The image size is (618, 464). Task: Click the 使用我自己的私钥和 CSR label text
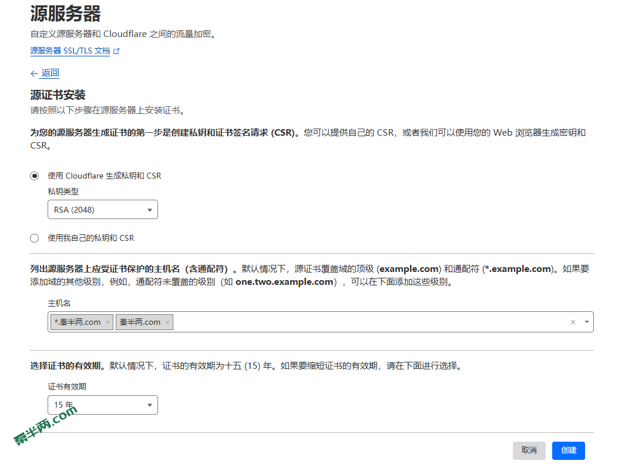pyautogui.click(x=91, y=238)
